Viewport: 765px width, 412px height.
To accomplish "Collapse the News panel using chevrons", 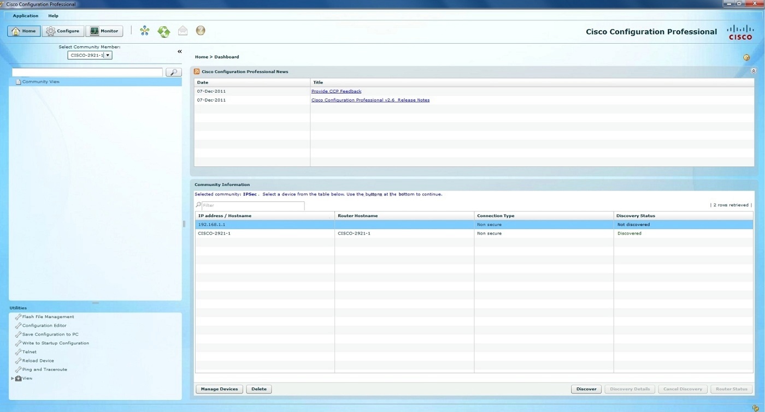I will click(x=754, y=71).
